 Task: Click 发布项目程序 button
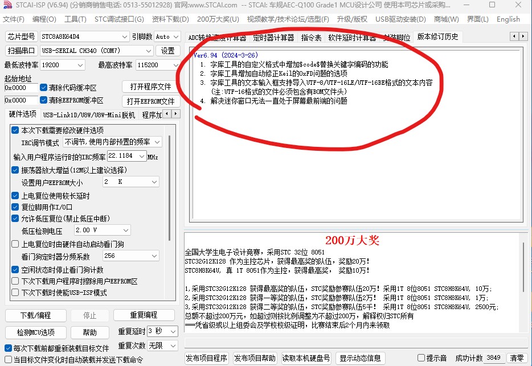coord(206,358)
